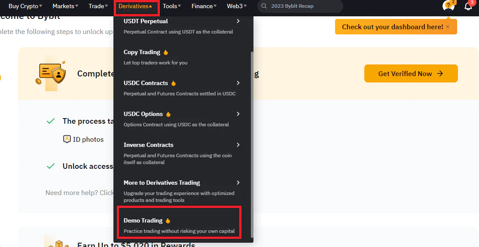Click the flame icon beside Copy Trading

coord(166,52)
